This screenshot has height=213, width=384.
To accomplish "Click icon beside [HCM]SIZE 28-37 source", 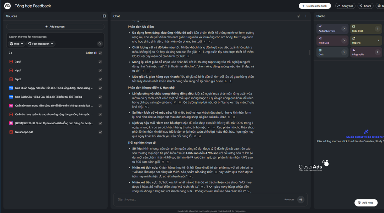I will 11,123.
